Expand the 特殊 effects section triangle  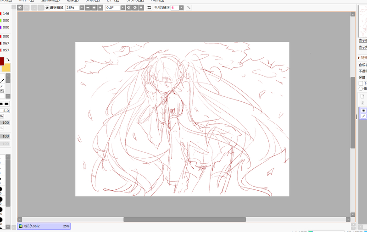pos(359,57)
